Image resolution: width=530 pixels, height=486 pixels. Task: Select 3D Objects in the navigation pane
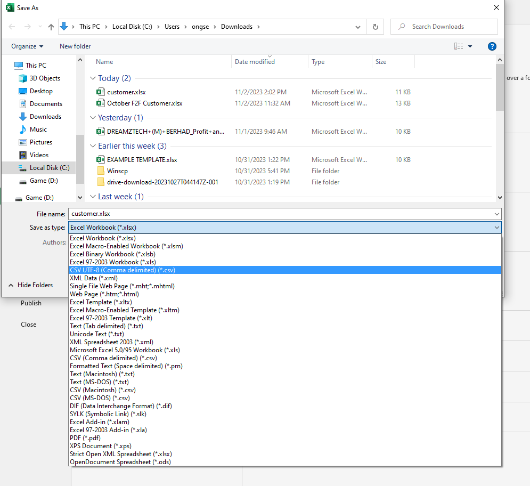(39, 78)
